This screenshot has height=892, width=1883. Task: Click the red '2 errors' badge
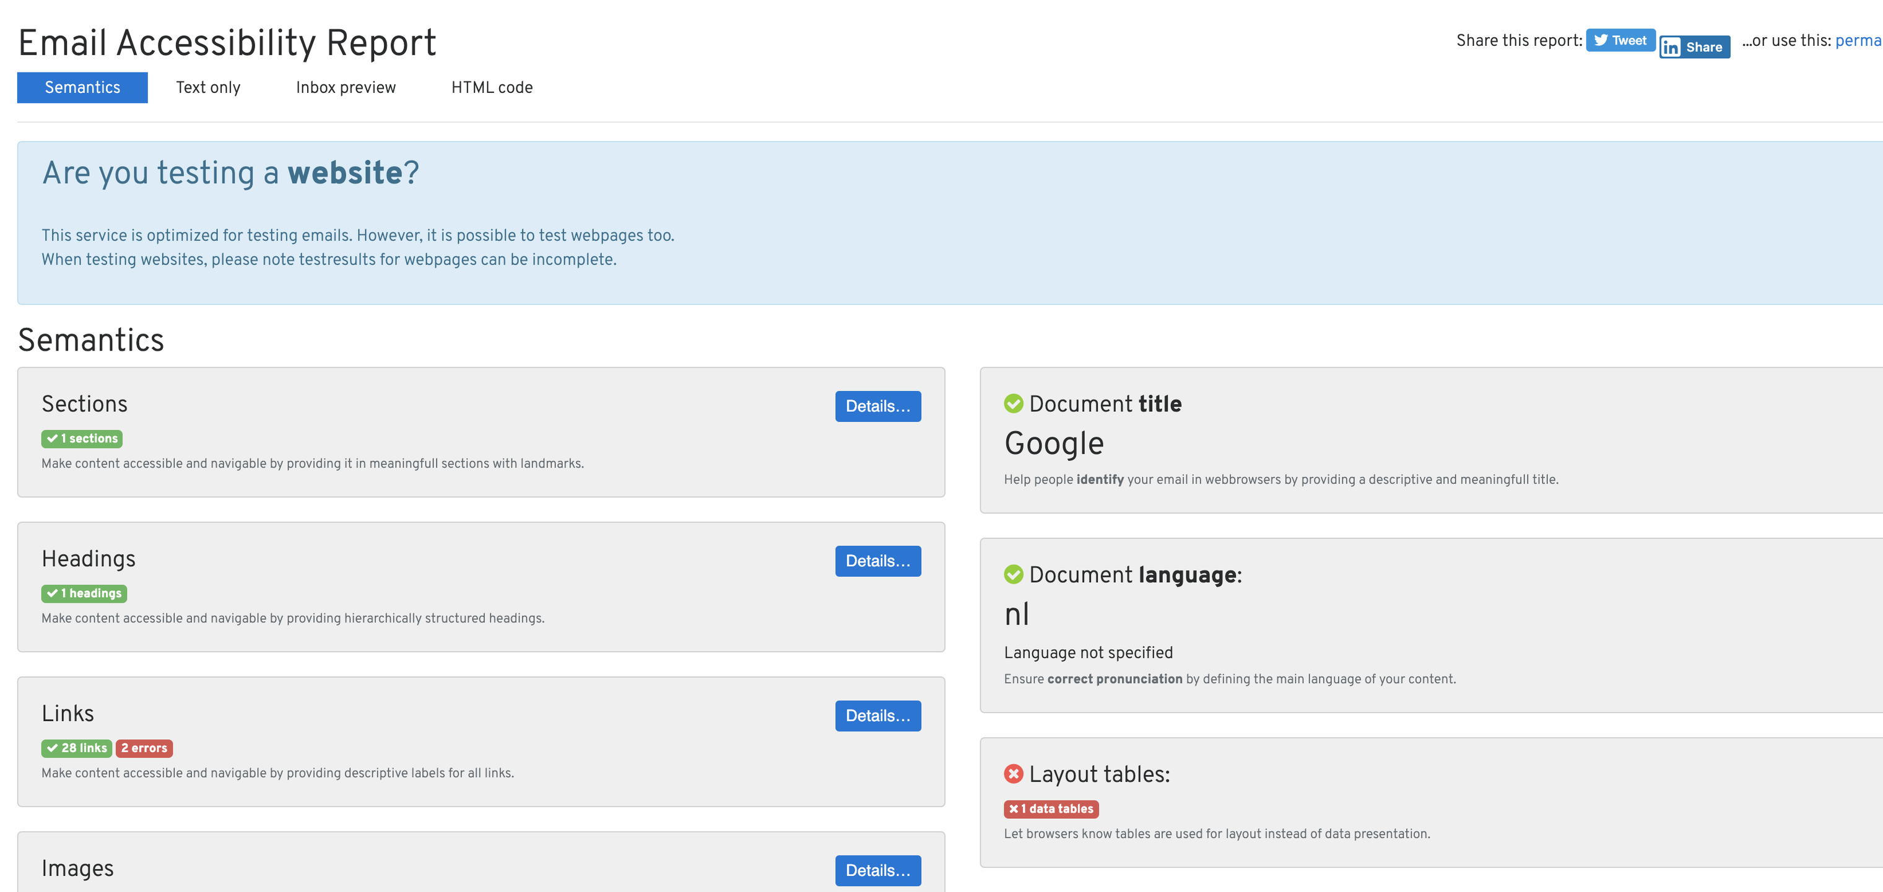pos(144,748)
